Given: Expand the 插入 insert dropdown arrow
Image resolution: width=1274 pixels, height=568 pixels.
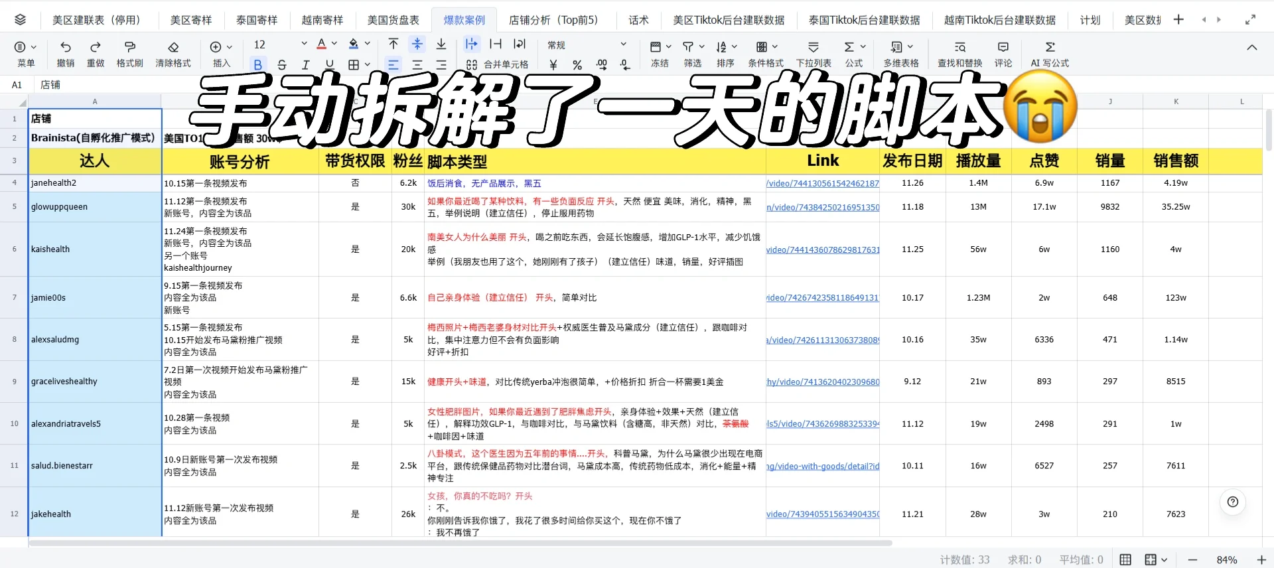Looking at the screenshot, I should (230, 47).
